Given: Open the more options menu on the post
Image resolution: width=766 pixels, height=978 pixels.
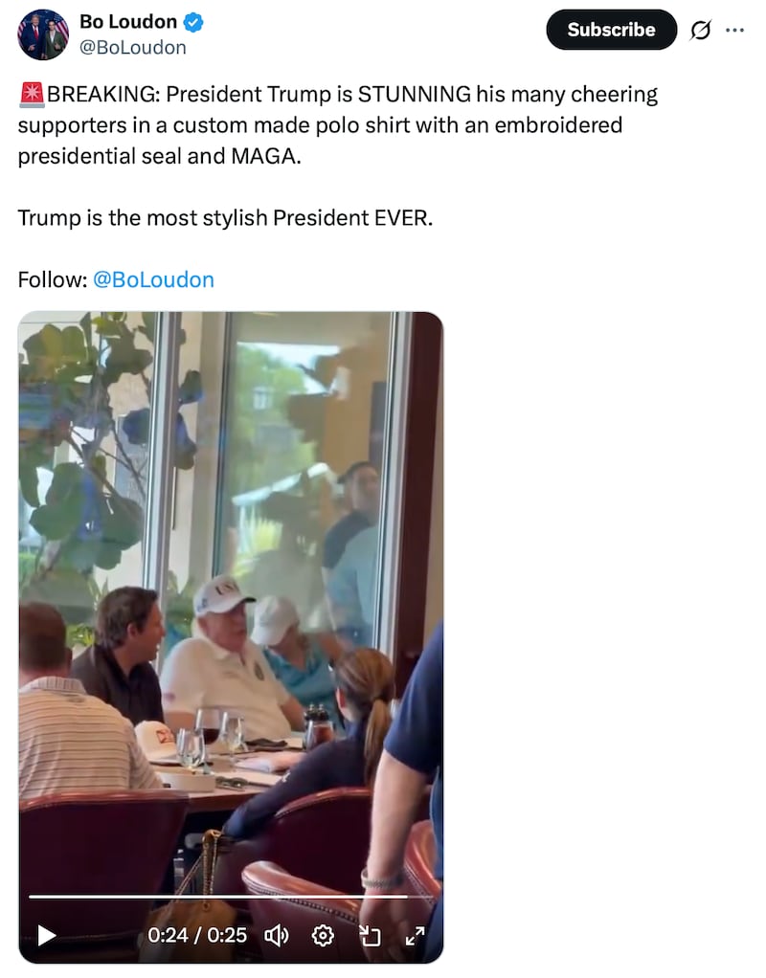Looking at the screenshot, I should [x=736, y=30].
